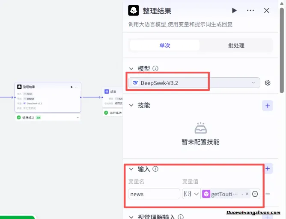Screen dimensions: 286x219
Task: Show info tooltip for 模型
Action: point(155,68)
